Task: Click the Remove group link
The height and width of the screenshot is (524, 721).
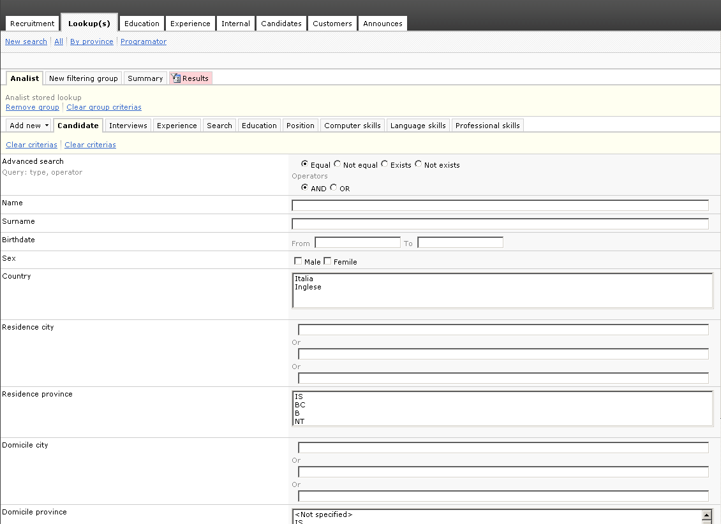Action: [33, 107]
